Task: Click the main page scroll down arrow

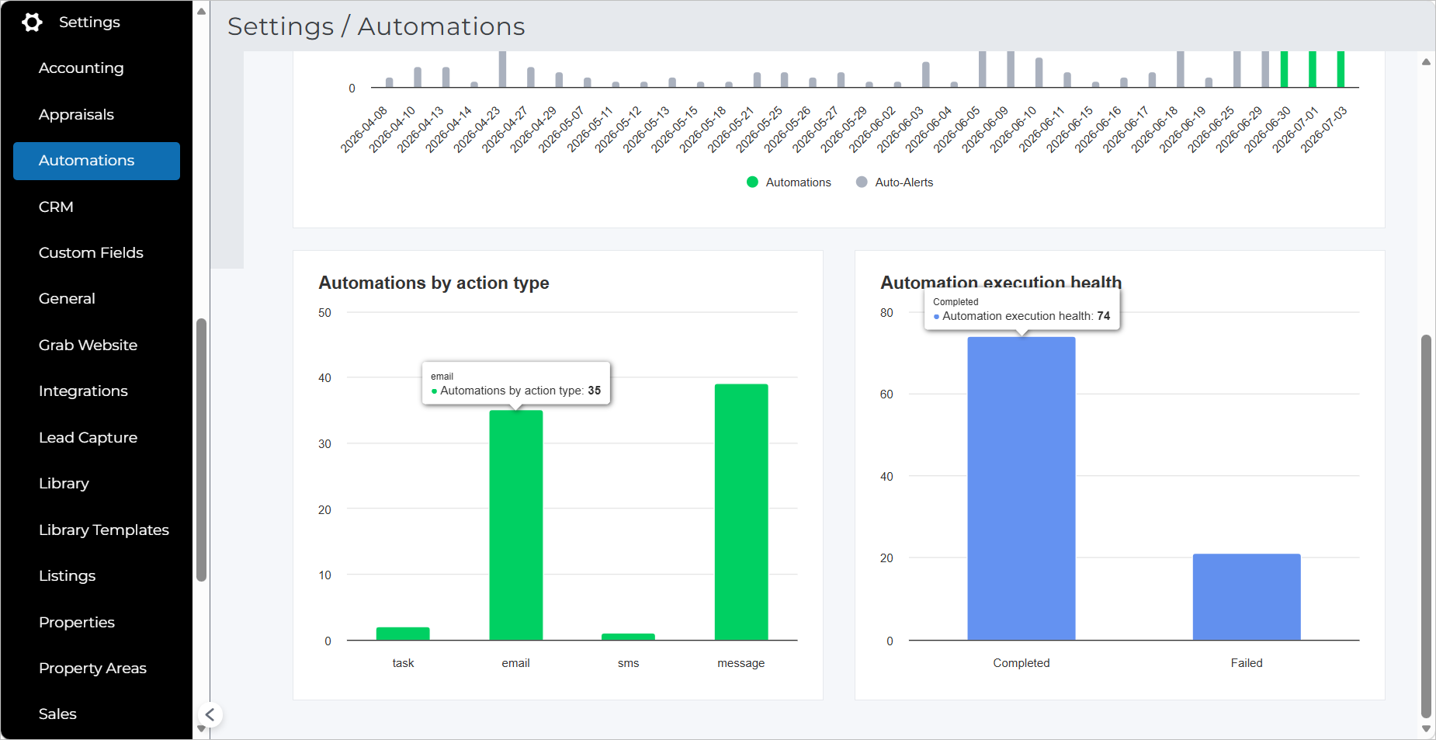Action: coord(1426,729)
